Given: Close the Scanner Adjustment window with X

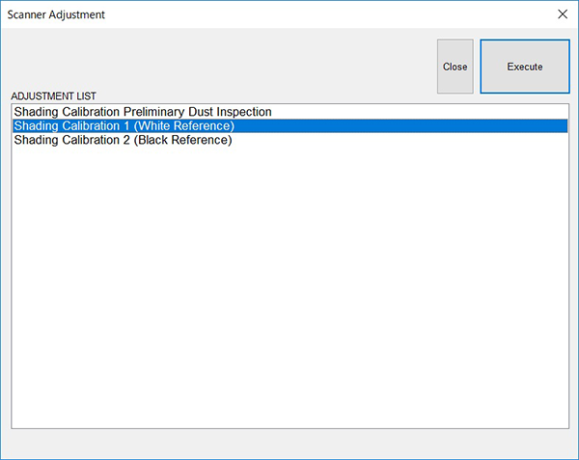Looking at the screenshot, I should [x=563, y=14].
